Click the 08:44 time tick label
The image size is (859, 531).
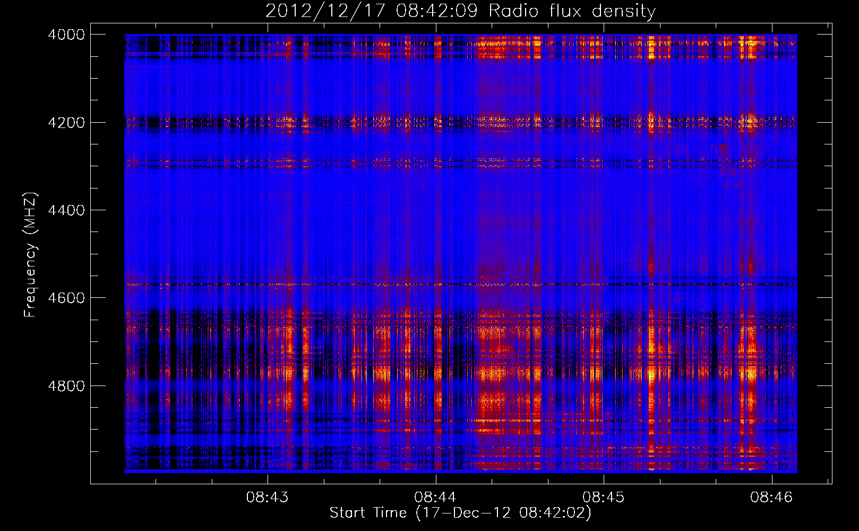coord(436,498)
